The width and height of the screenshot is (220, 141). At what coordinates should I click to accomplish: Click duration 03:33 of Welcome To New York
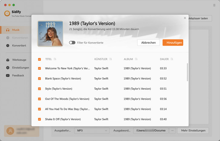[163, 68]
